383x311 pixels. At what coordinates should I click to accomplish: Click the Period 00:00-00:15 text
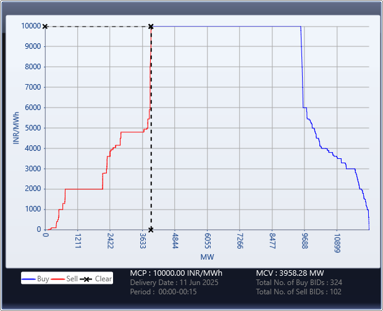[x=163, y=292]
